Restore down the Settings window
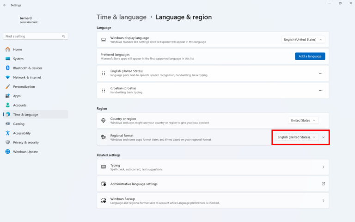 click(340, 3)
